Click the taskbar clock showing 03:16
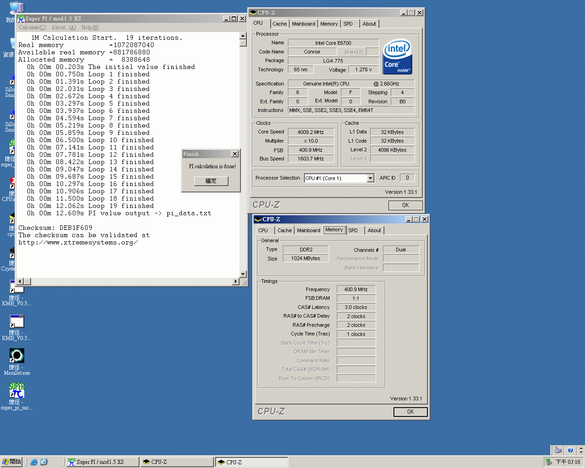 click(x=568, y=462)
